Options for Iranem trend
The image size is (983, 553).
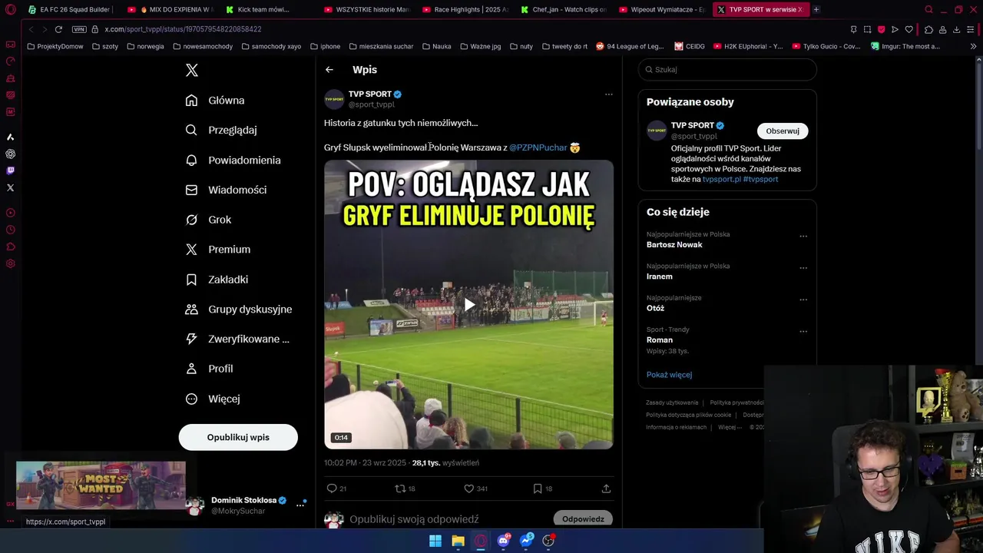(x=803, y=268)
